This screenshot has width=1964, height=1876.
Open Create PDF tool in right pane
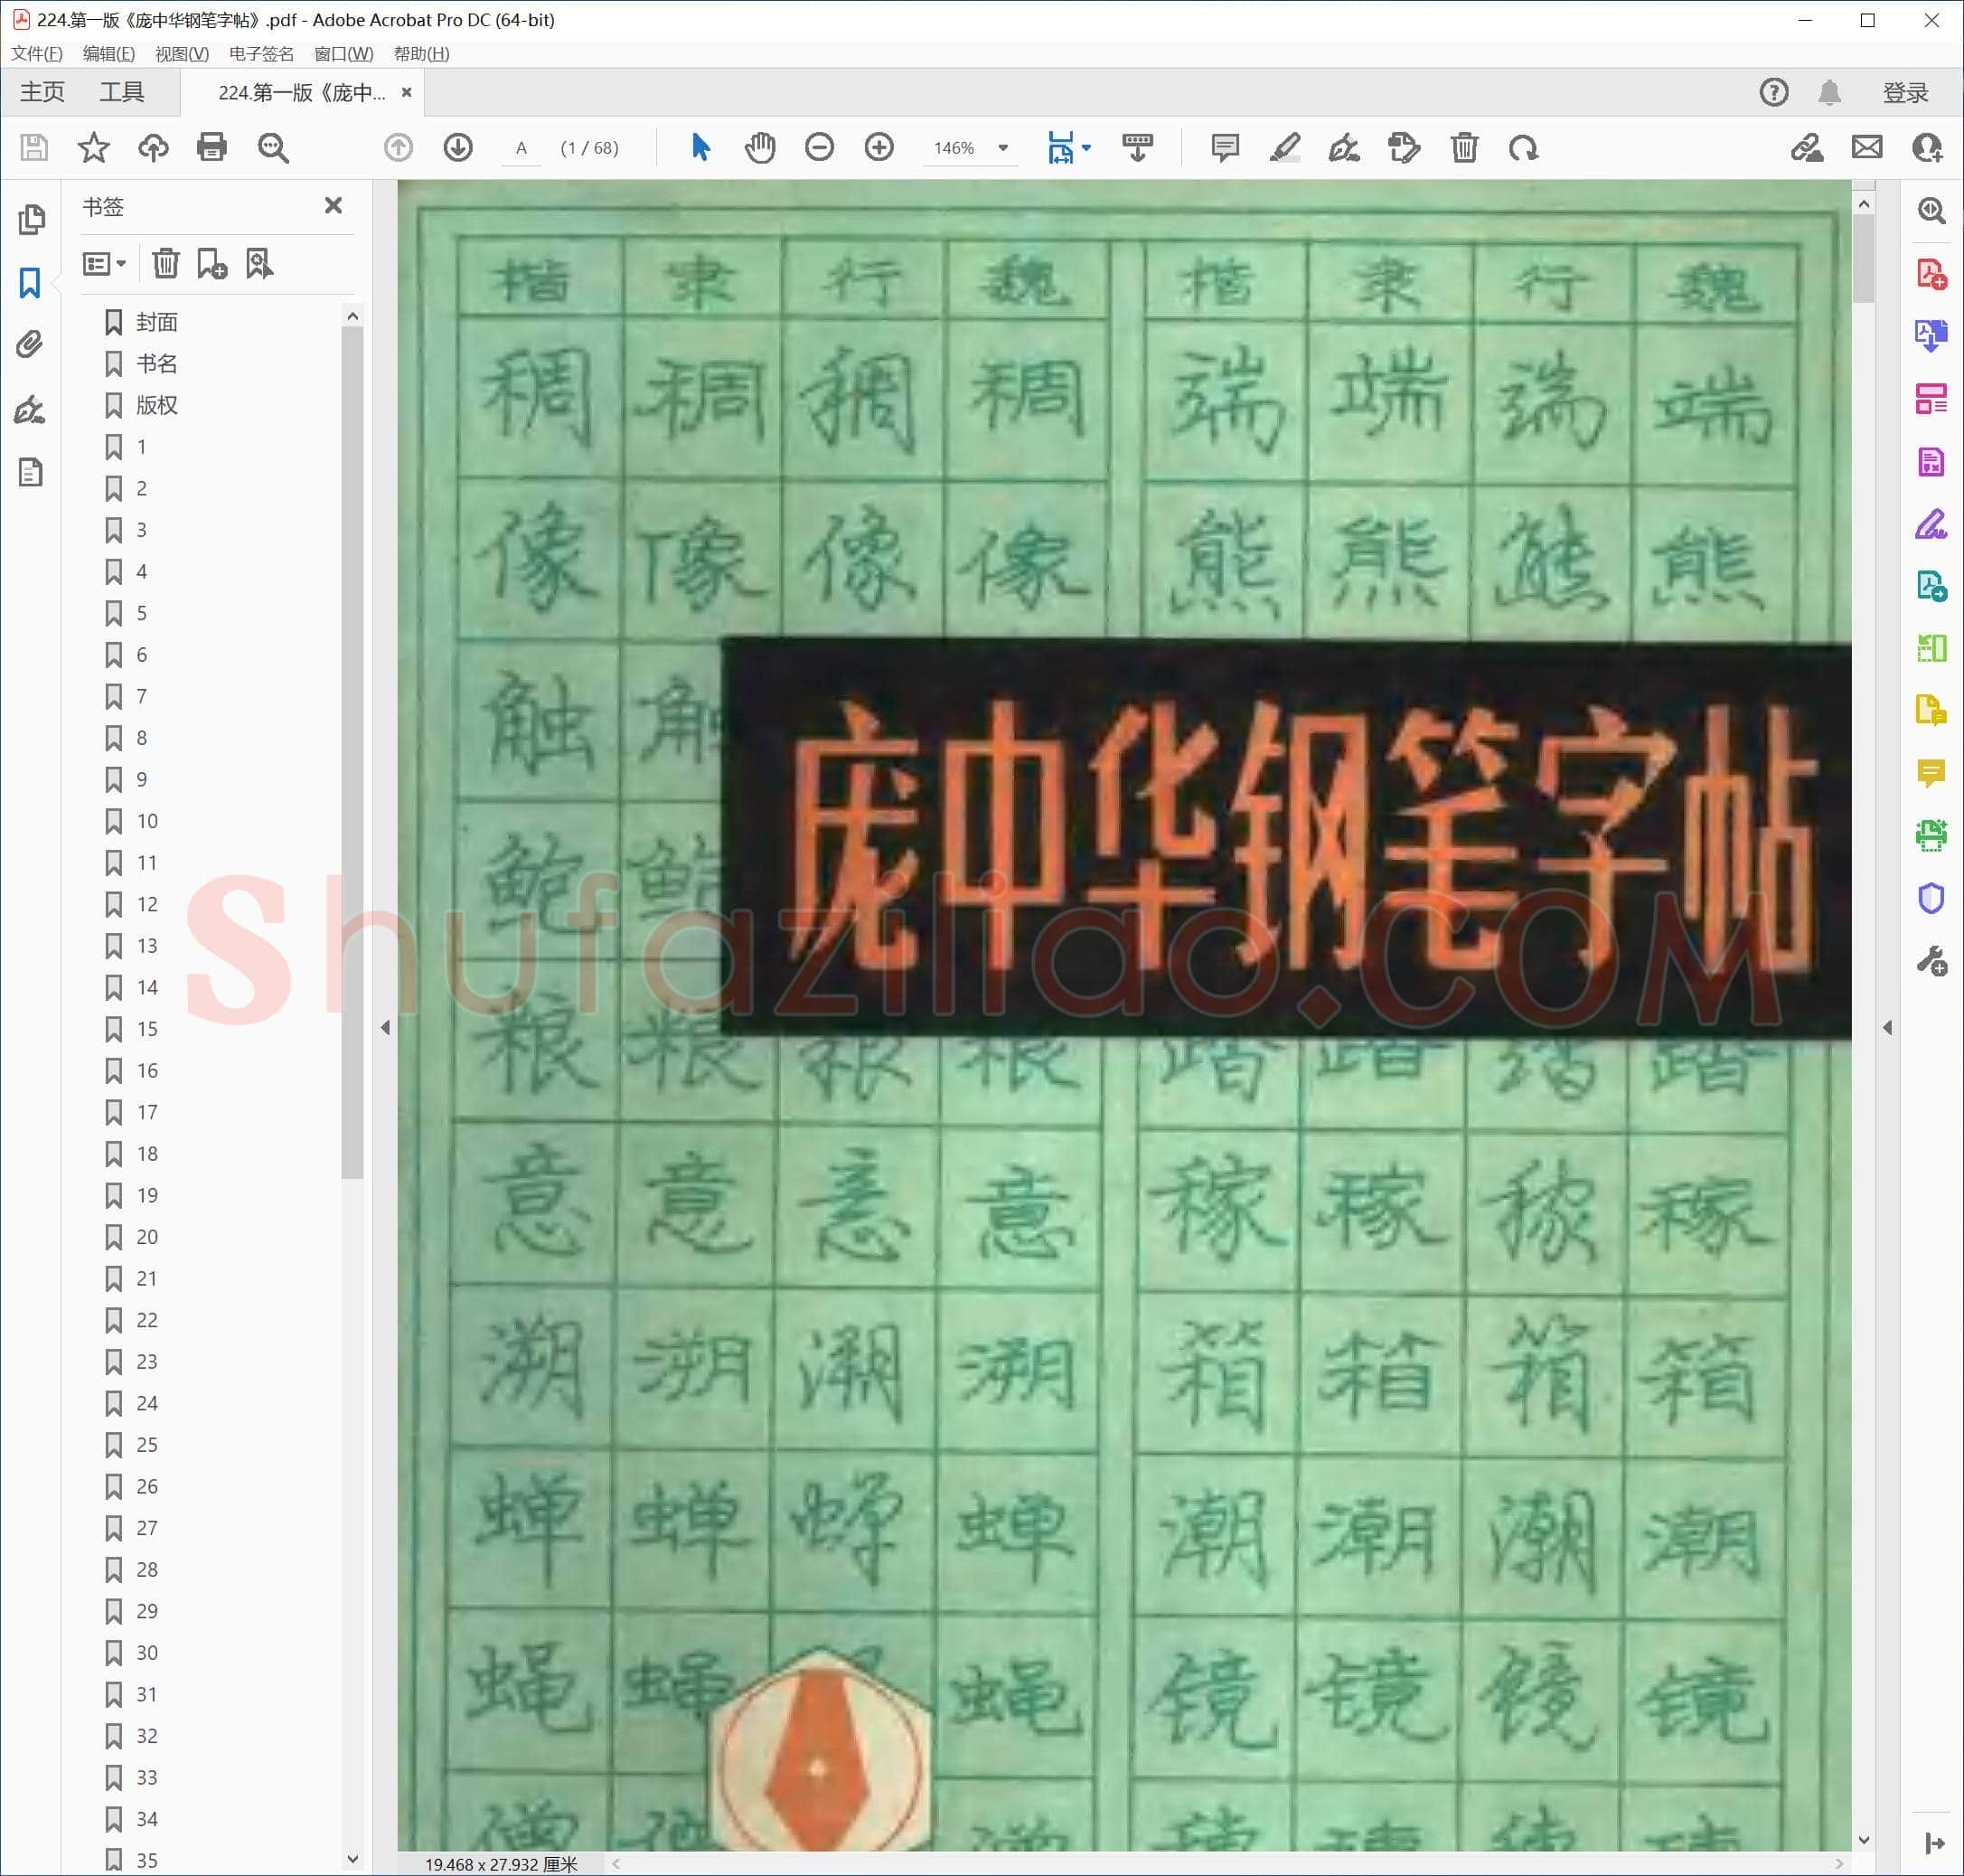tap(1931, 274)
